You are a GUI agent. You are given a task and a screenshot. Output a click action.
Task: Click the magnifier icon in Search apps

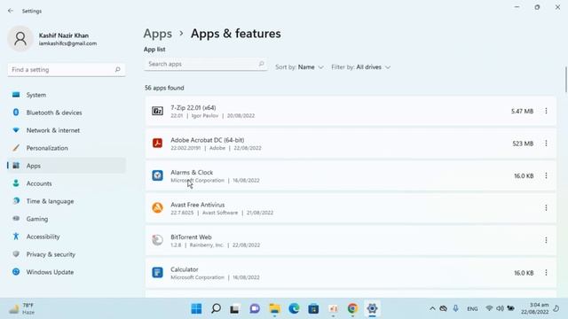click(x=261, y=64)
